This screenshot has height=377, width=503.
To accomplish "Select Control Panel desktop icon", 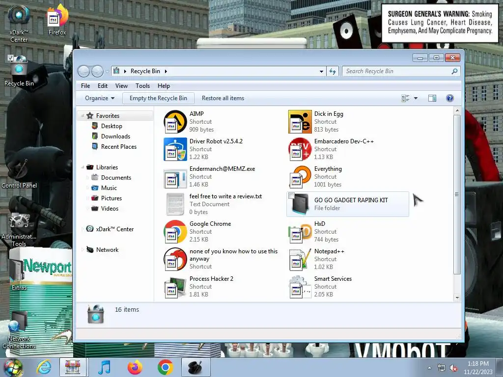I will point(19,173).
